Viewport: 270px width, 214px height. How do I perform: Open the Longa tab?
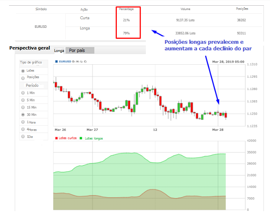pos(59,51)
